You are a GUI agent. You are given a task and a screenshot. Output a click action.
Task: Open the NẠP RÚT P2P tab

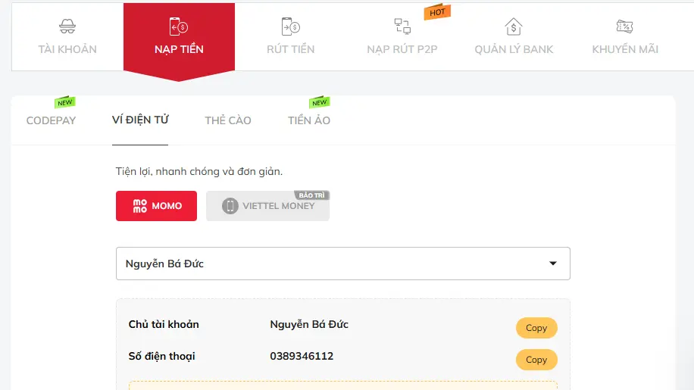click(x=402, y=49)
